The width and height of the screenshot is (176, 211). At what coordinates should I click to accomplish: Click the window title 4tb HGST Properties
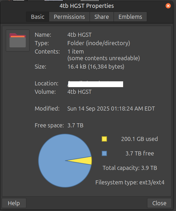coord(87,6)
